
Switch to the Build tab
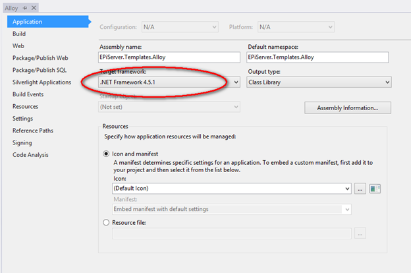click(20, 34)
